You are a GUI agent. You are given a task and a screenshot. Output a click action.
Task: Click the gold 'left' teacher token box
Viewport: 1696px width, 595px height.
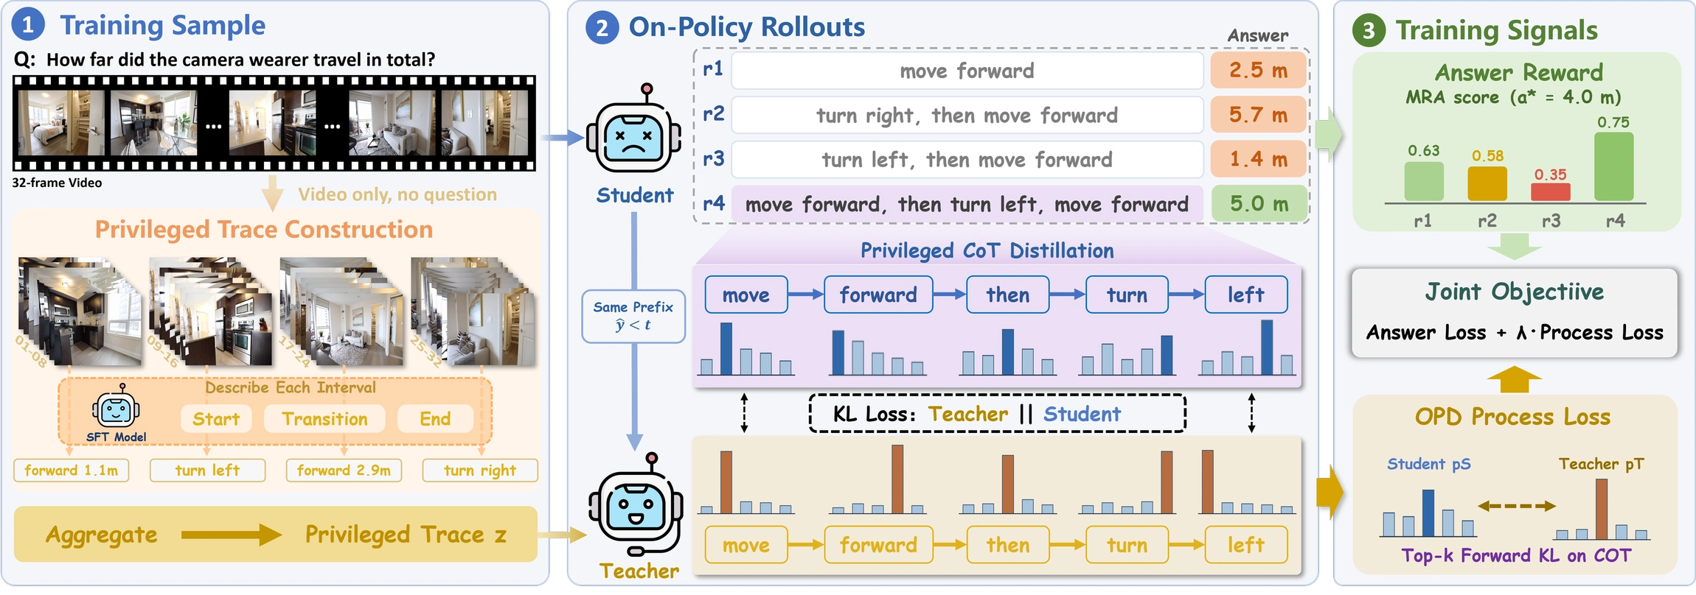point(1246,545)
